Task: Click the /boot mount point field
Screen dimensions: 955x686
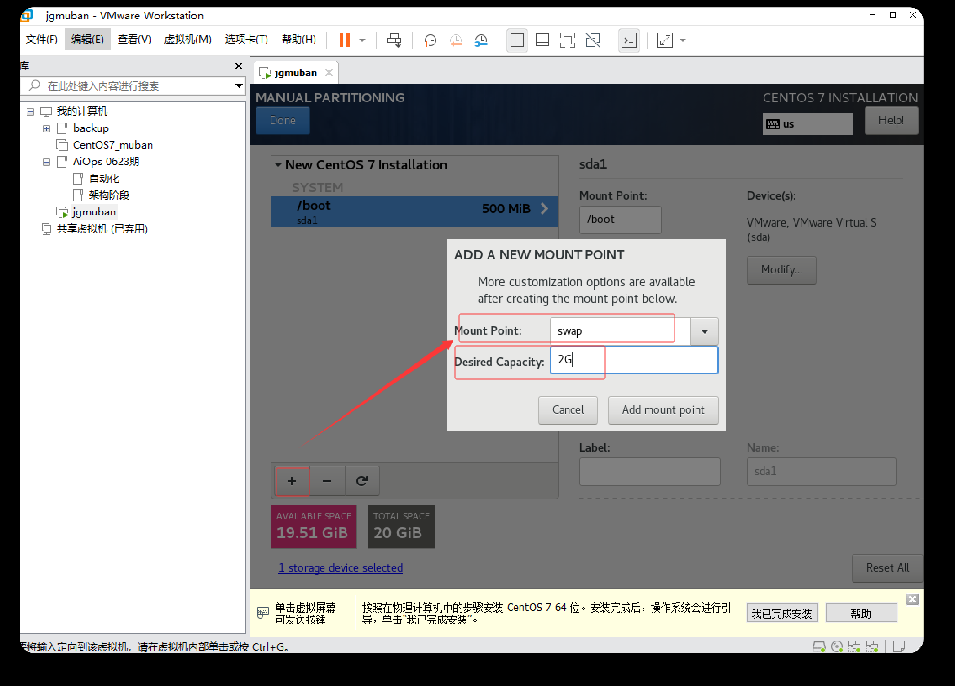Action: pos(620,220)
